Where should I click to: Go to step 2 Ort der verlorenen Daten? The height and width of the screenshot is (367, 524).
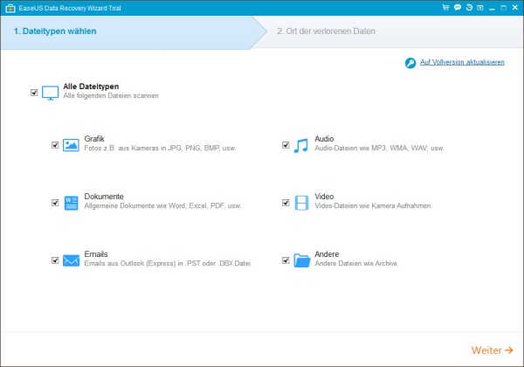tap(326, 31)
